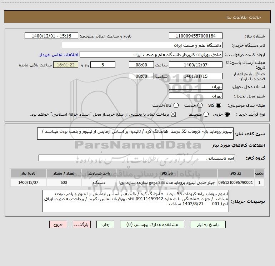Click the delivery city field تهران
The height and width of the screenshot is (266, 275).
coord(196,96)
